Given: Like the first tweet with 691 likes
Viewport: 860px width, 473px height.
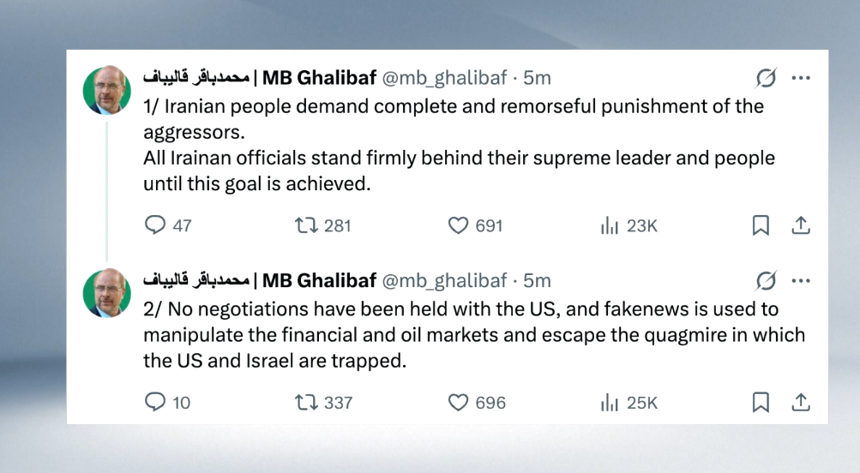Looking at the screenshot, I should pos(460,225).
